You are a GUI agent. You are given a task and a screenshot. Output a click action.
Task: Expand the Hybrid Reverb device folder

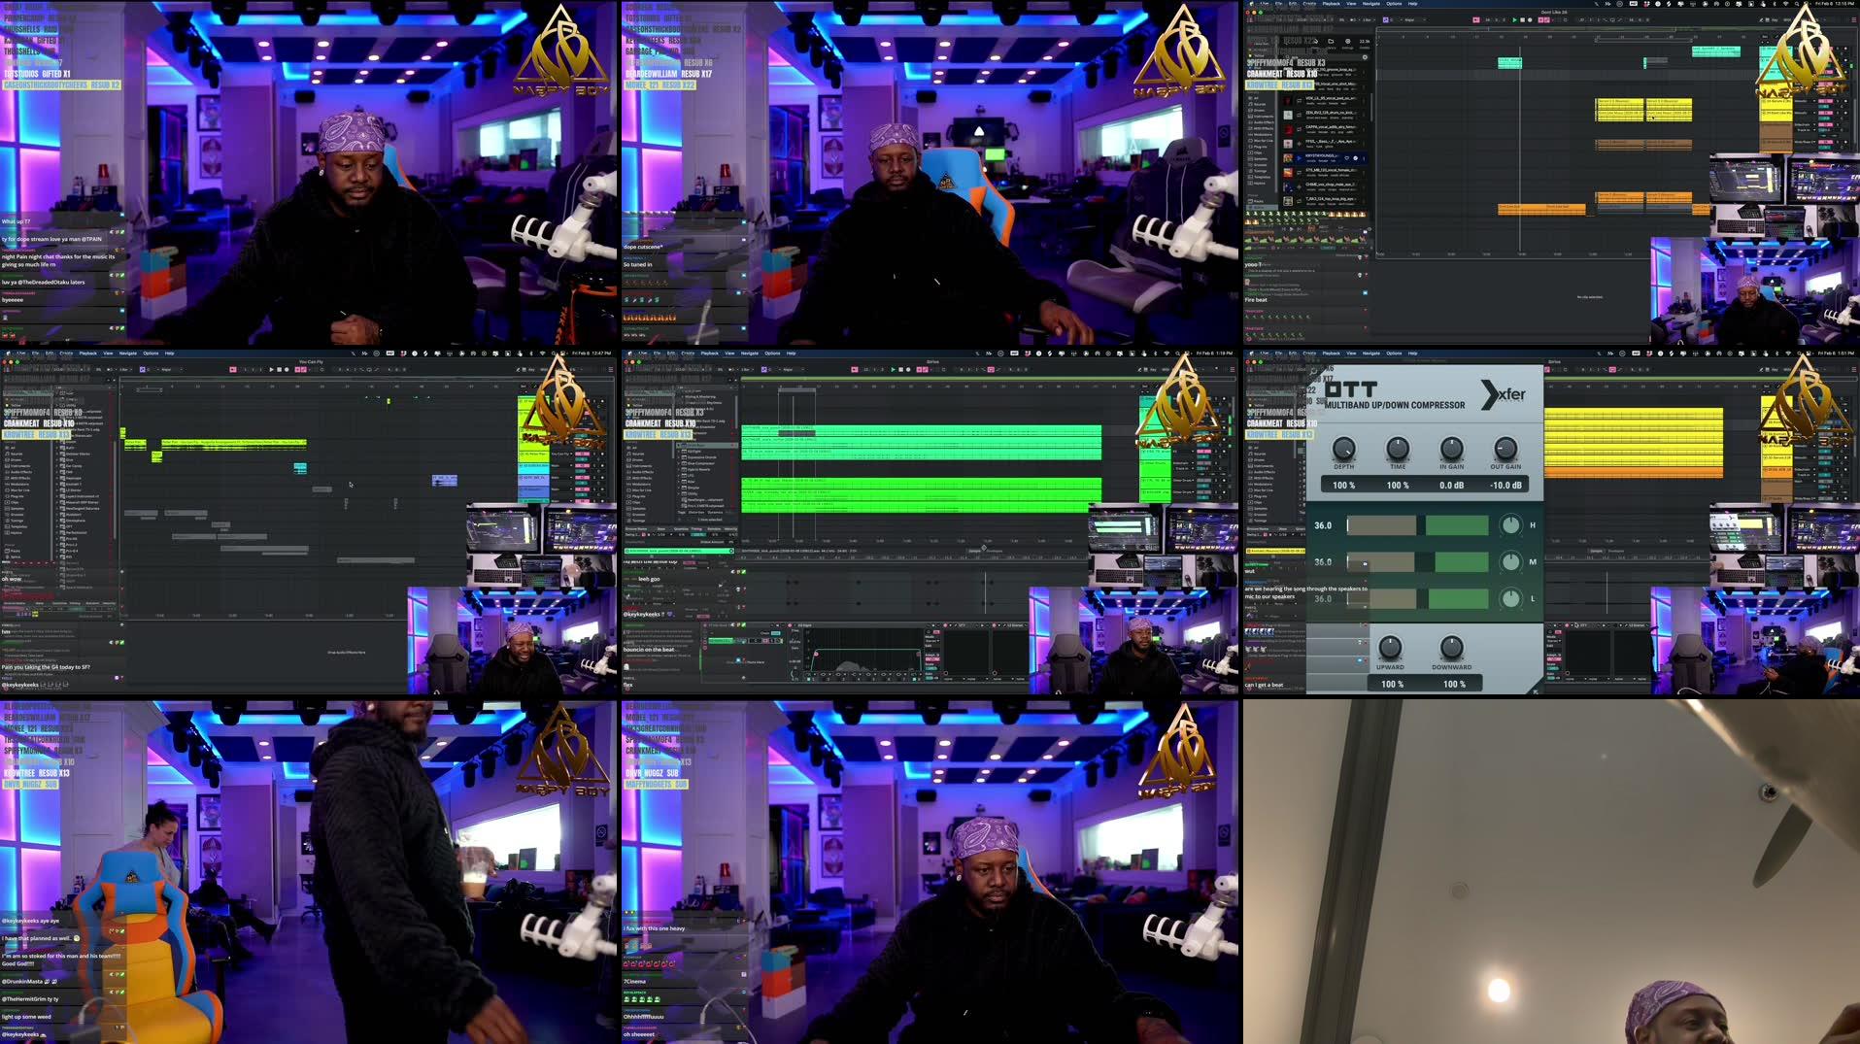click(x=680, y=469)
